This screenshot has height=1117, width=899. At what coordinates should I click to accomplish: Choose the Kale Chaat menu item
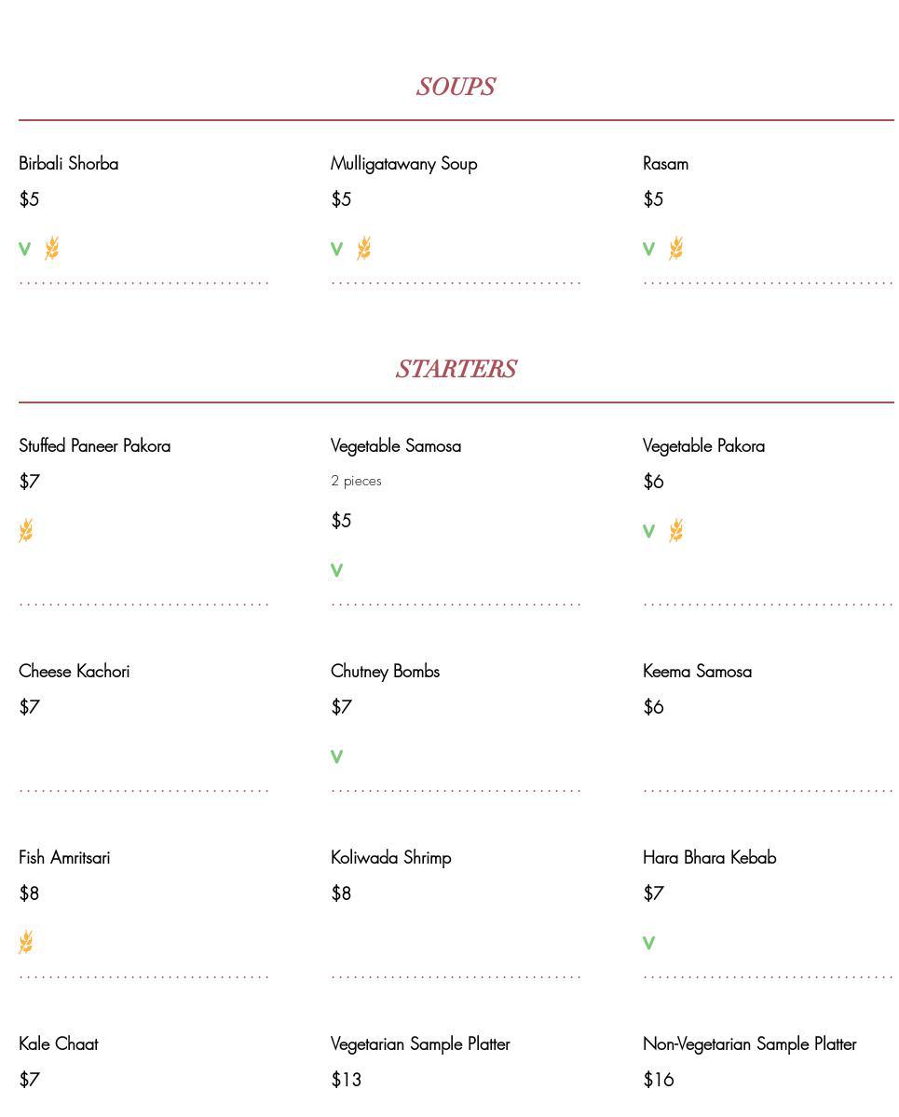coord(59,1044)
